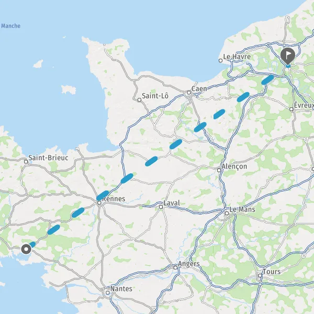
Task: Select the Caen city marker
Action: click(188, 93)
